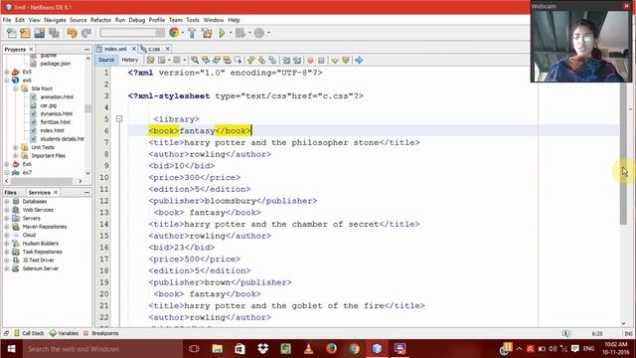
Task: Close the c.css editor tab
Action: (168, 49)
